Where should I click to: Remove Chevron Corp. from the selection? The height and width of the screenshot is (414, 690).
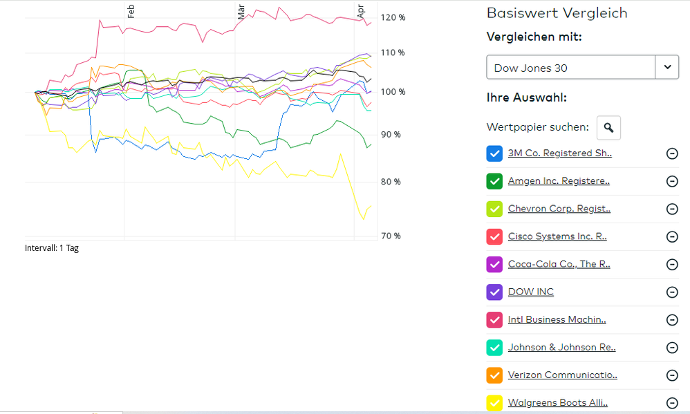click(x=671, y=209)
